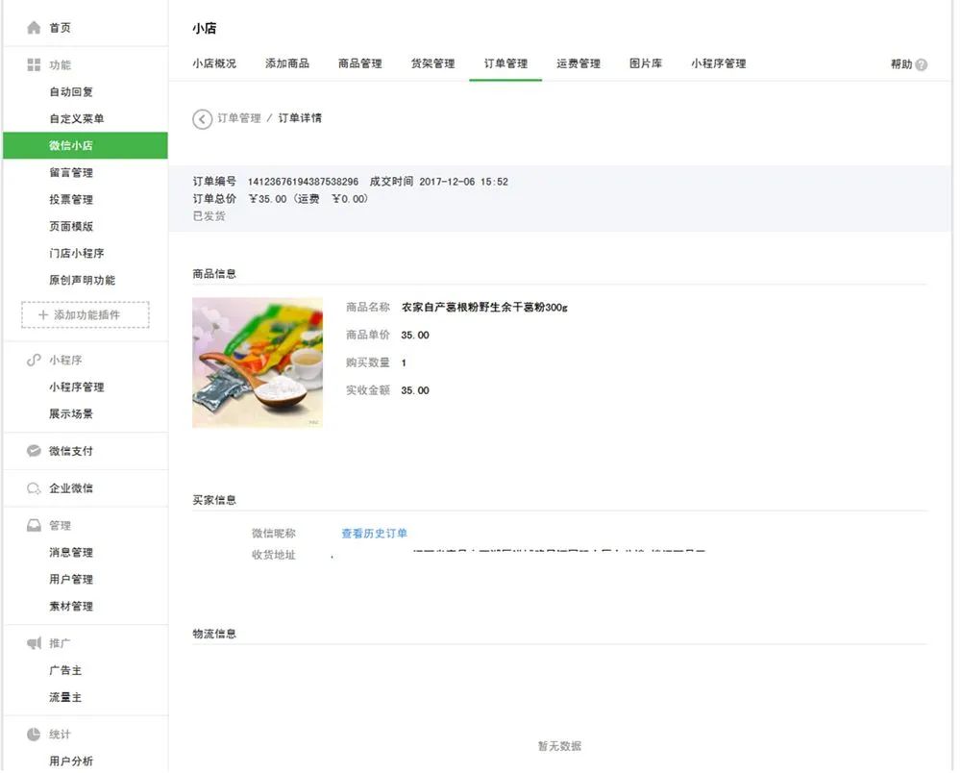961x773 pixels.
Task: Select 自动回复 in the sidebar
Action: tap(71, 92)
